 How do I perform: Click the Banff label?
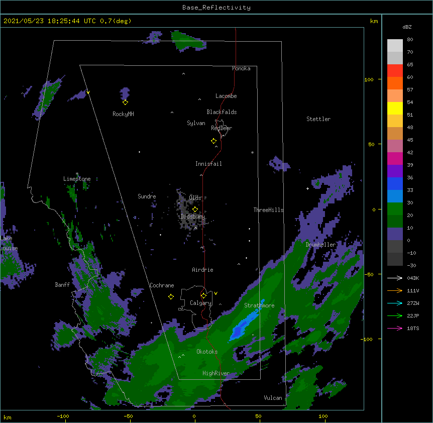pos(62,285)
